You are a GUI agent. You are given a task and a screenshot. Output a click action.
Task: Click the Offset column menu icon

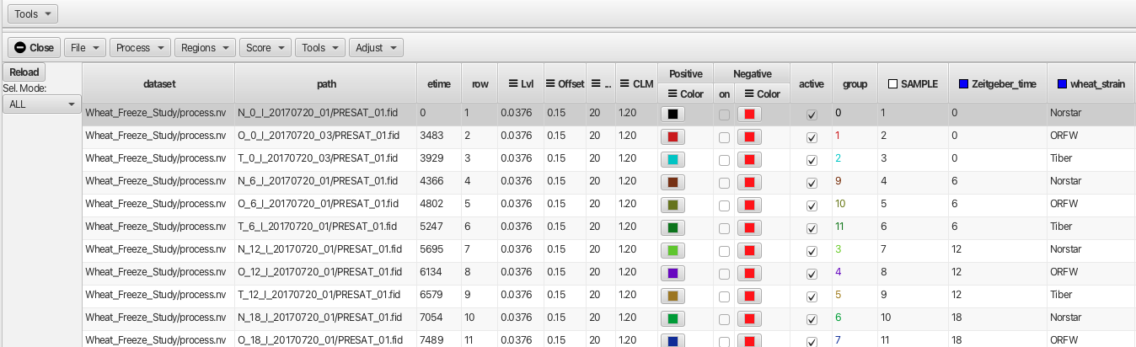click(550, 84)
